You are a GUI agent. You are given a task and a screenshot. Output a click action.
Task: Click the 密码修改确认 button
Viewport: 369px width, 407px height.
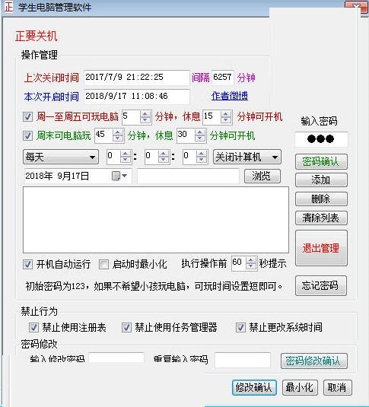pyautogui.click(x=314, y=361)
